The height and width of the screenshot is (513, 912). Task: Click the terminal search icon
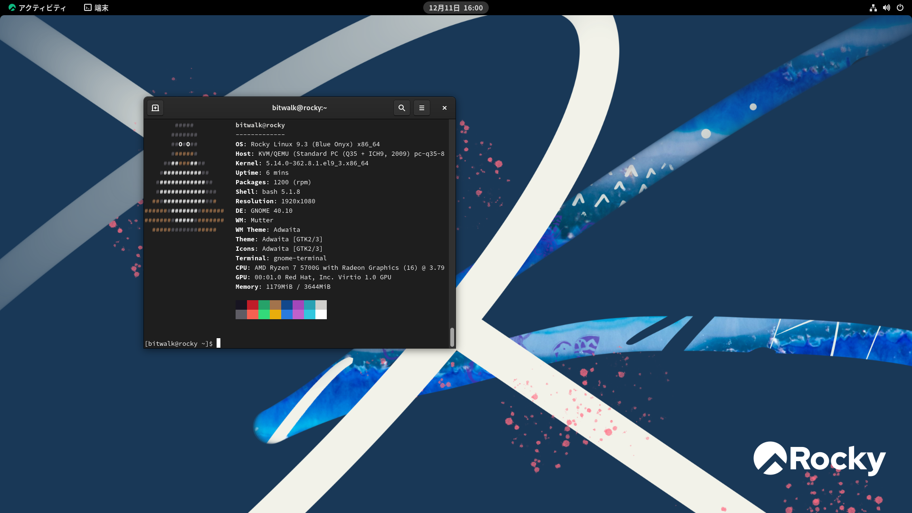click(x=401, y=108)
